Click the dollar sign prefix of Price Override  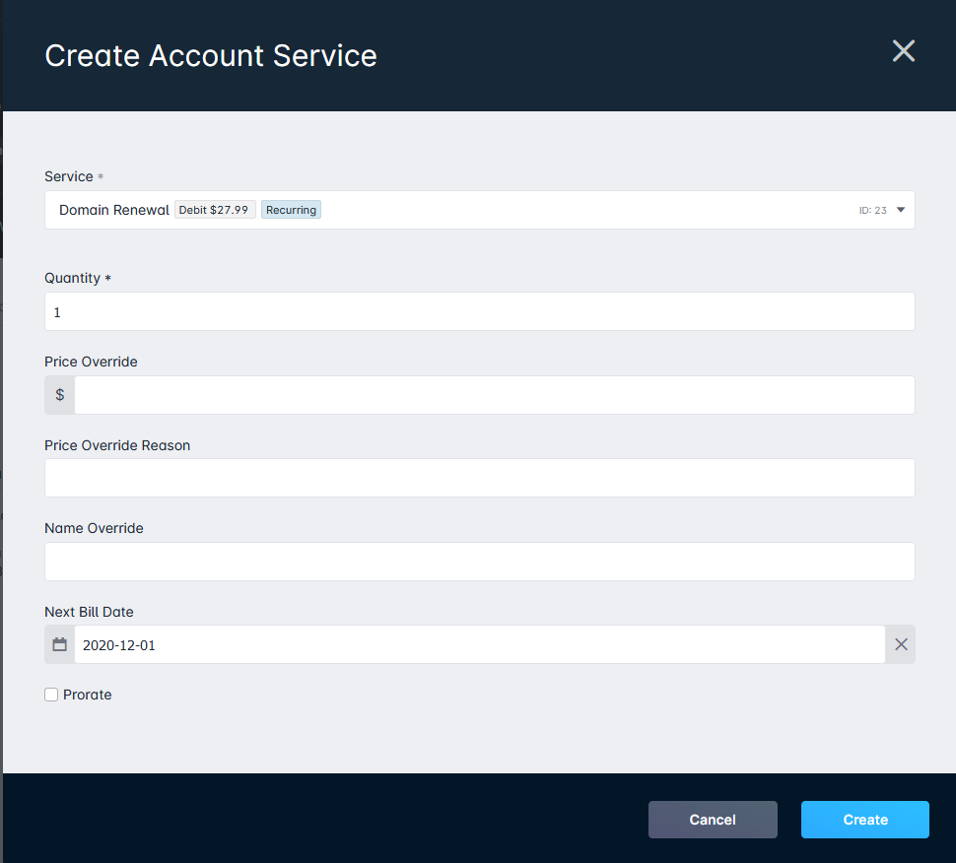[60, 395]
